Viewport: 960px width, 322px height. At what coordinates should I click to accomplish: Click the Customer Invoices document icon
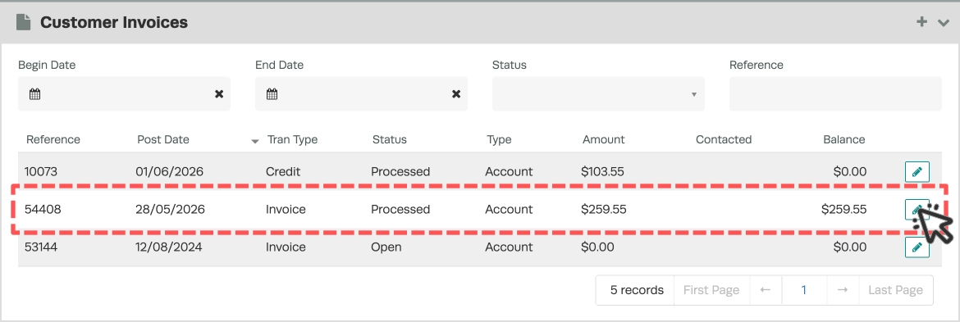(x=23, y=23)
